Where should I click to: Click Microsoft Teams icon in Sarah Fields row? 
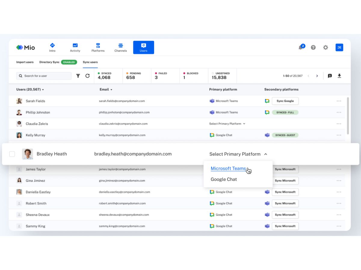point(212,101)
